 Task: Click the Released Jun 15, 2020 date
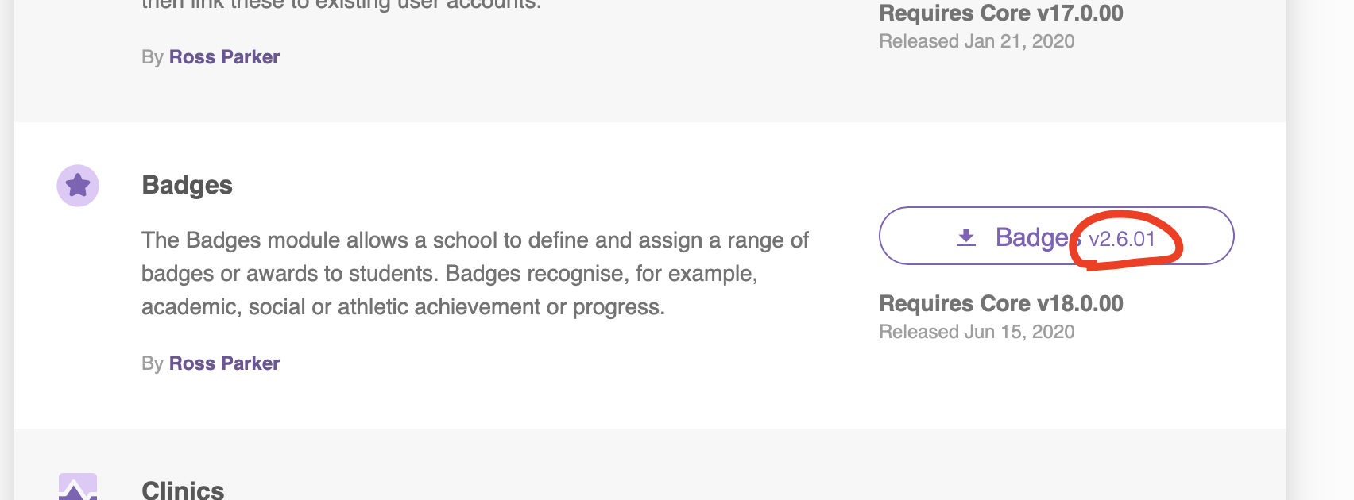point(977,332)
